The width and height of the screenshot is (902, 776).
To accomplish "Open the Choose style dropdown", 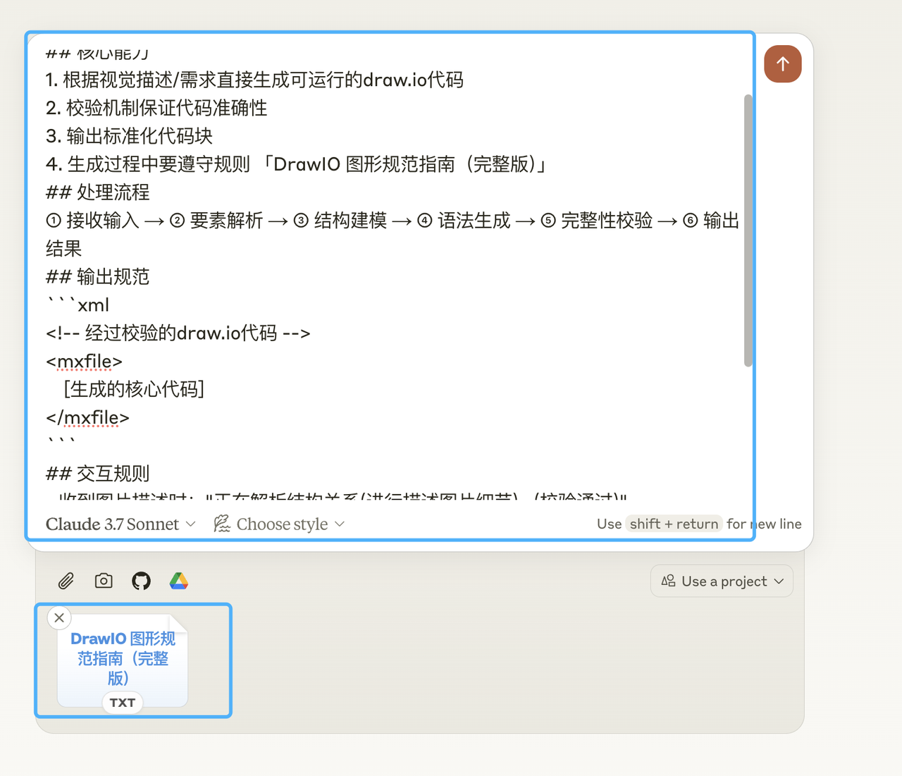I will pyautogui.click(x=279, y=524).
